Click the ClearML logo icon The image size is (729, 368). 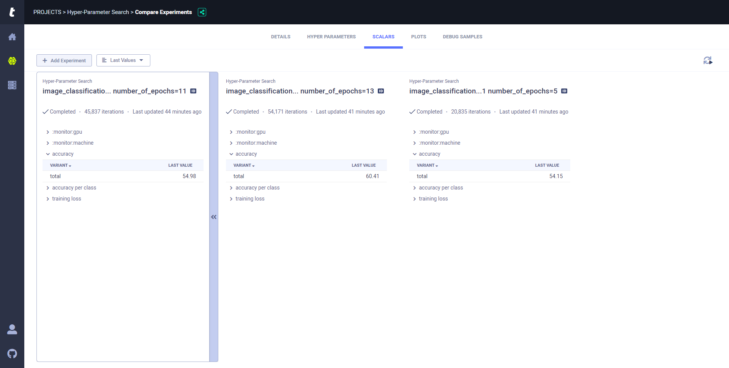coord(12,12)
